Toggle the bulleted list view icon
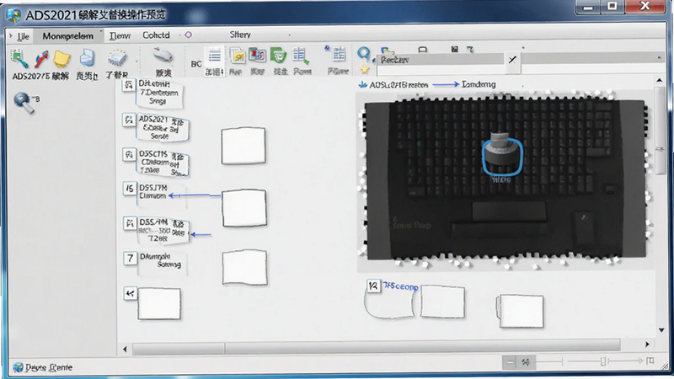The width and height of the screenshot is (674, 379). click(x=215, y=56)
